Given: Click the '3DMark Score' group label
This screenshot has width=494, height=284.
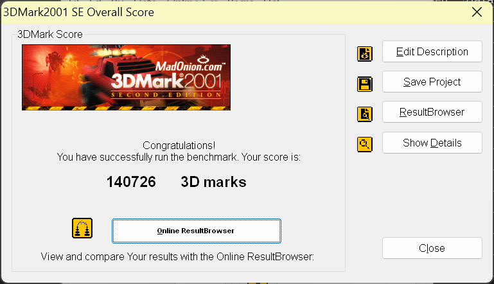Looking at the screenshot, I should pyautogui.click(x=50, y=34).
